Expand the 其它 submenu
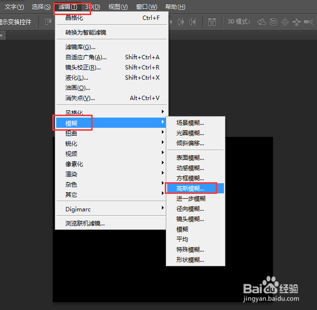The image size is (317, 310). pos(111,194)
